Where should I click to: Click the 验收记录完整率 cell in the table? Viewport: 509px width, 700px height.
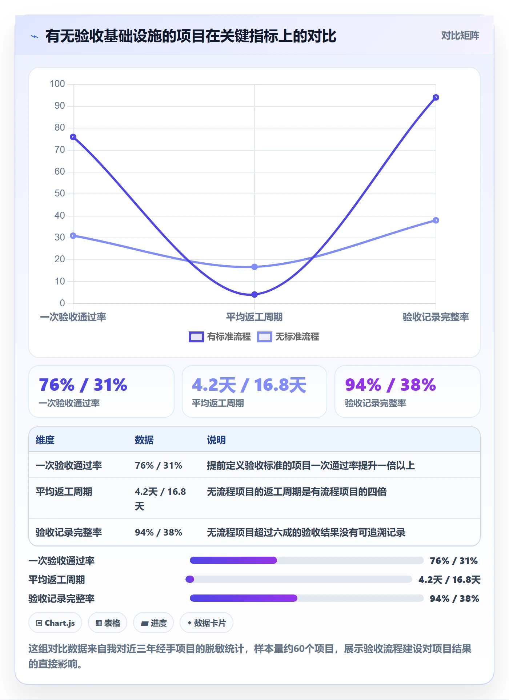point(69,532)
